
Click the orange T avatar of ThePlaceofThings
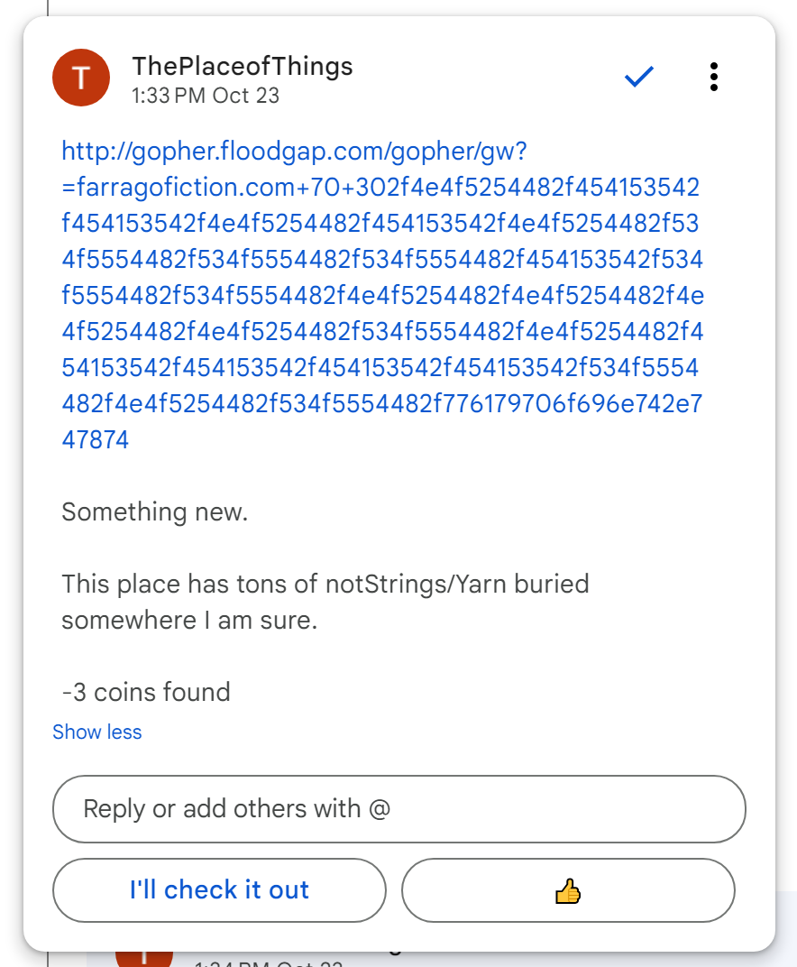click(82, 78)
